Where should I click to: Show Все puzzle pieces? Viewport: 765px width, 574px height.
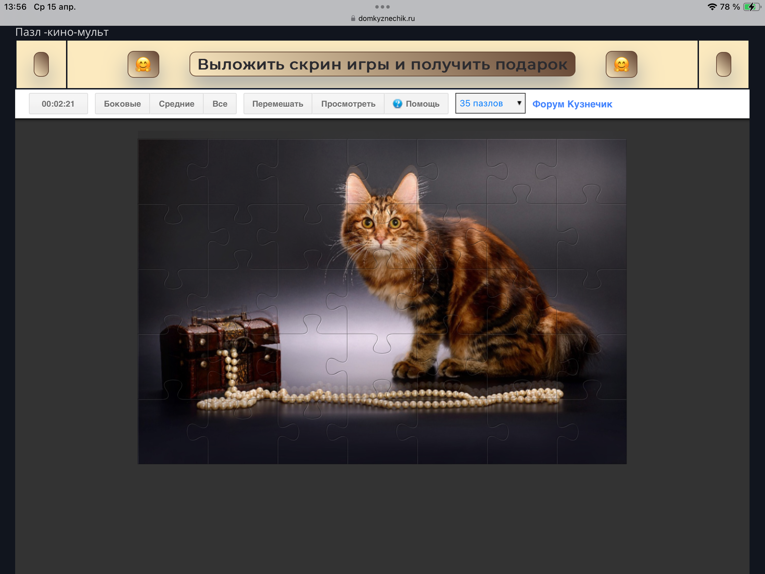[219, 104]
